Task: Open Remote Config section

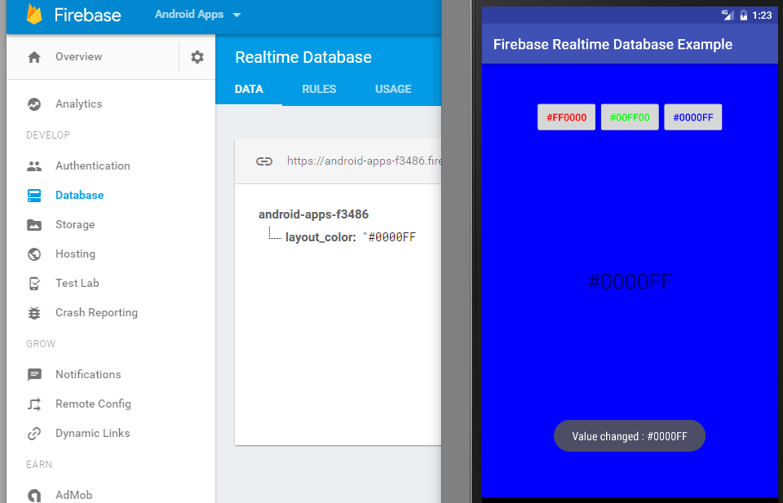Action: [x=93, y=404]
